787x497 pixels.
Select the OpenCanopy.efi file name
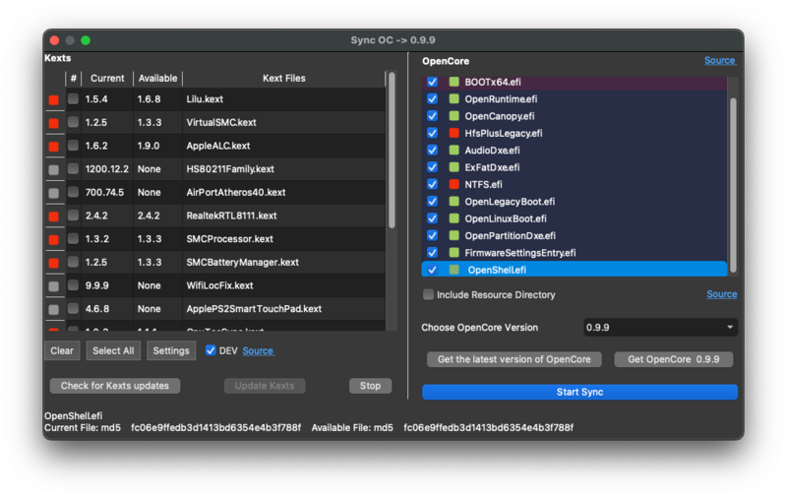(500, 116)
